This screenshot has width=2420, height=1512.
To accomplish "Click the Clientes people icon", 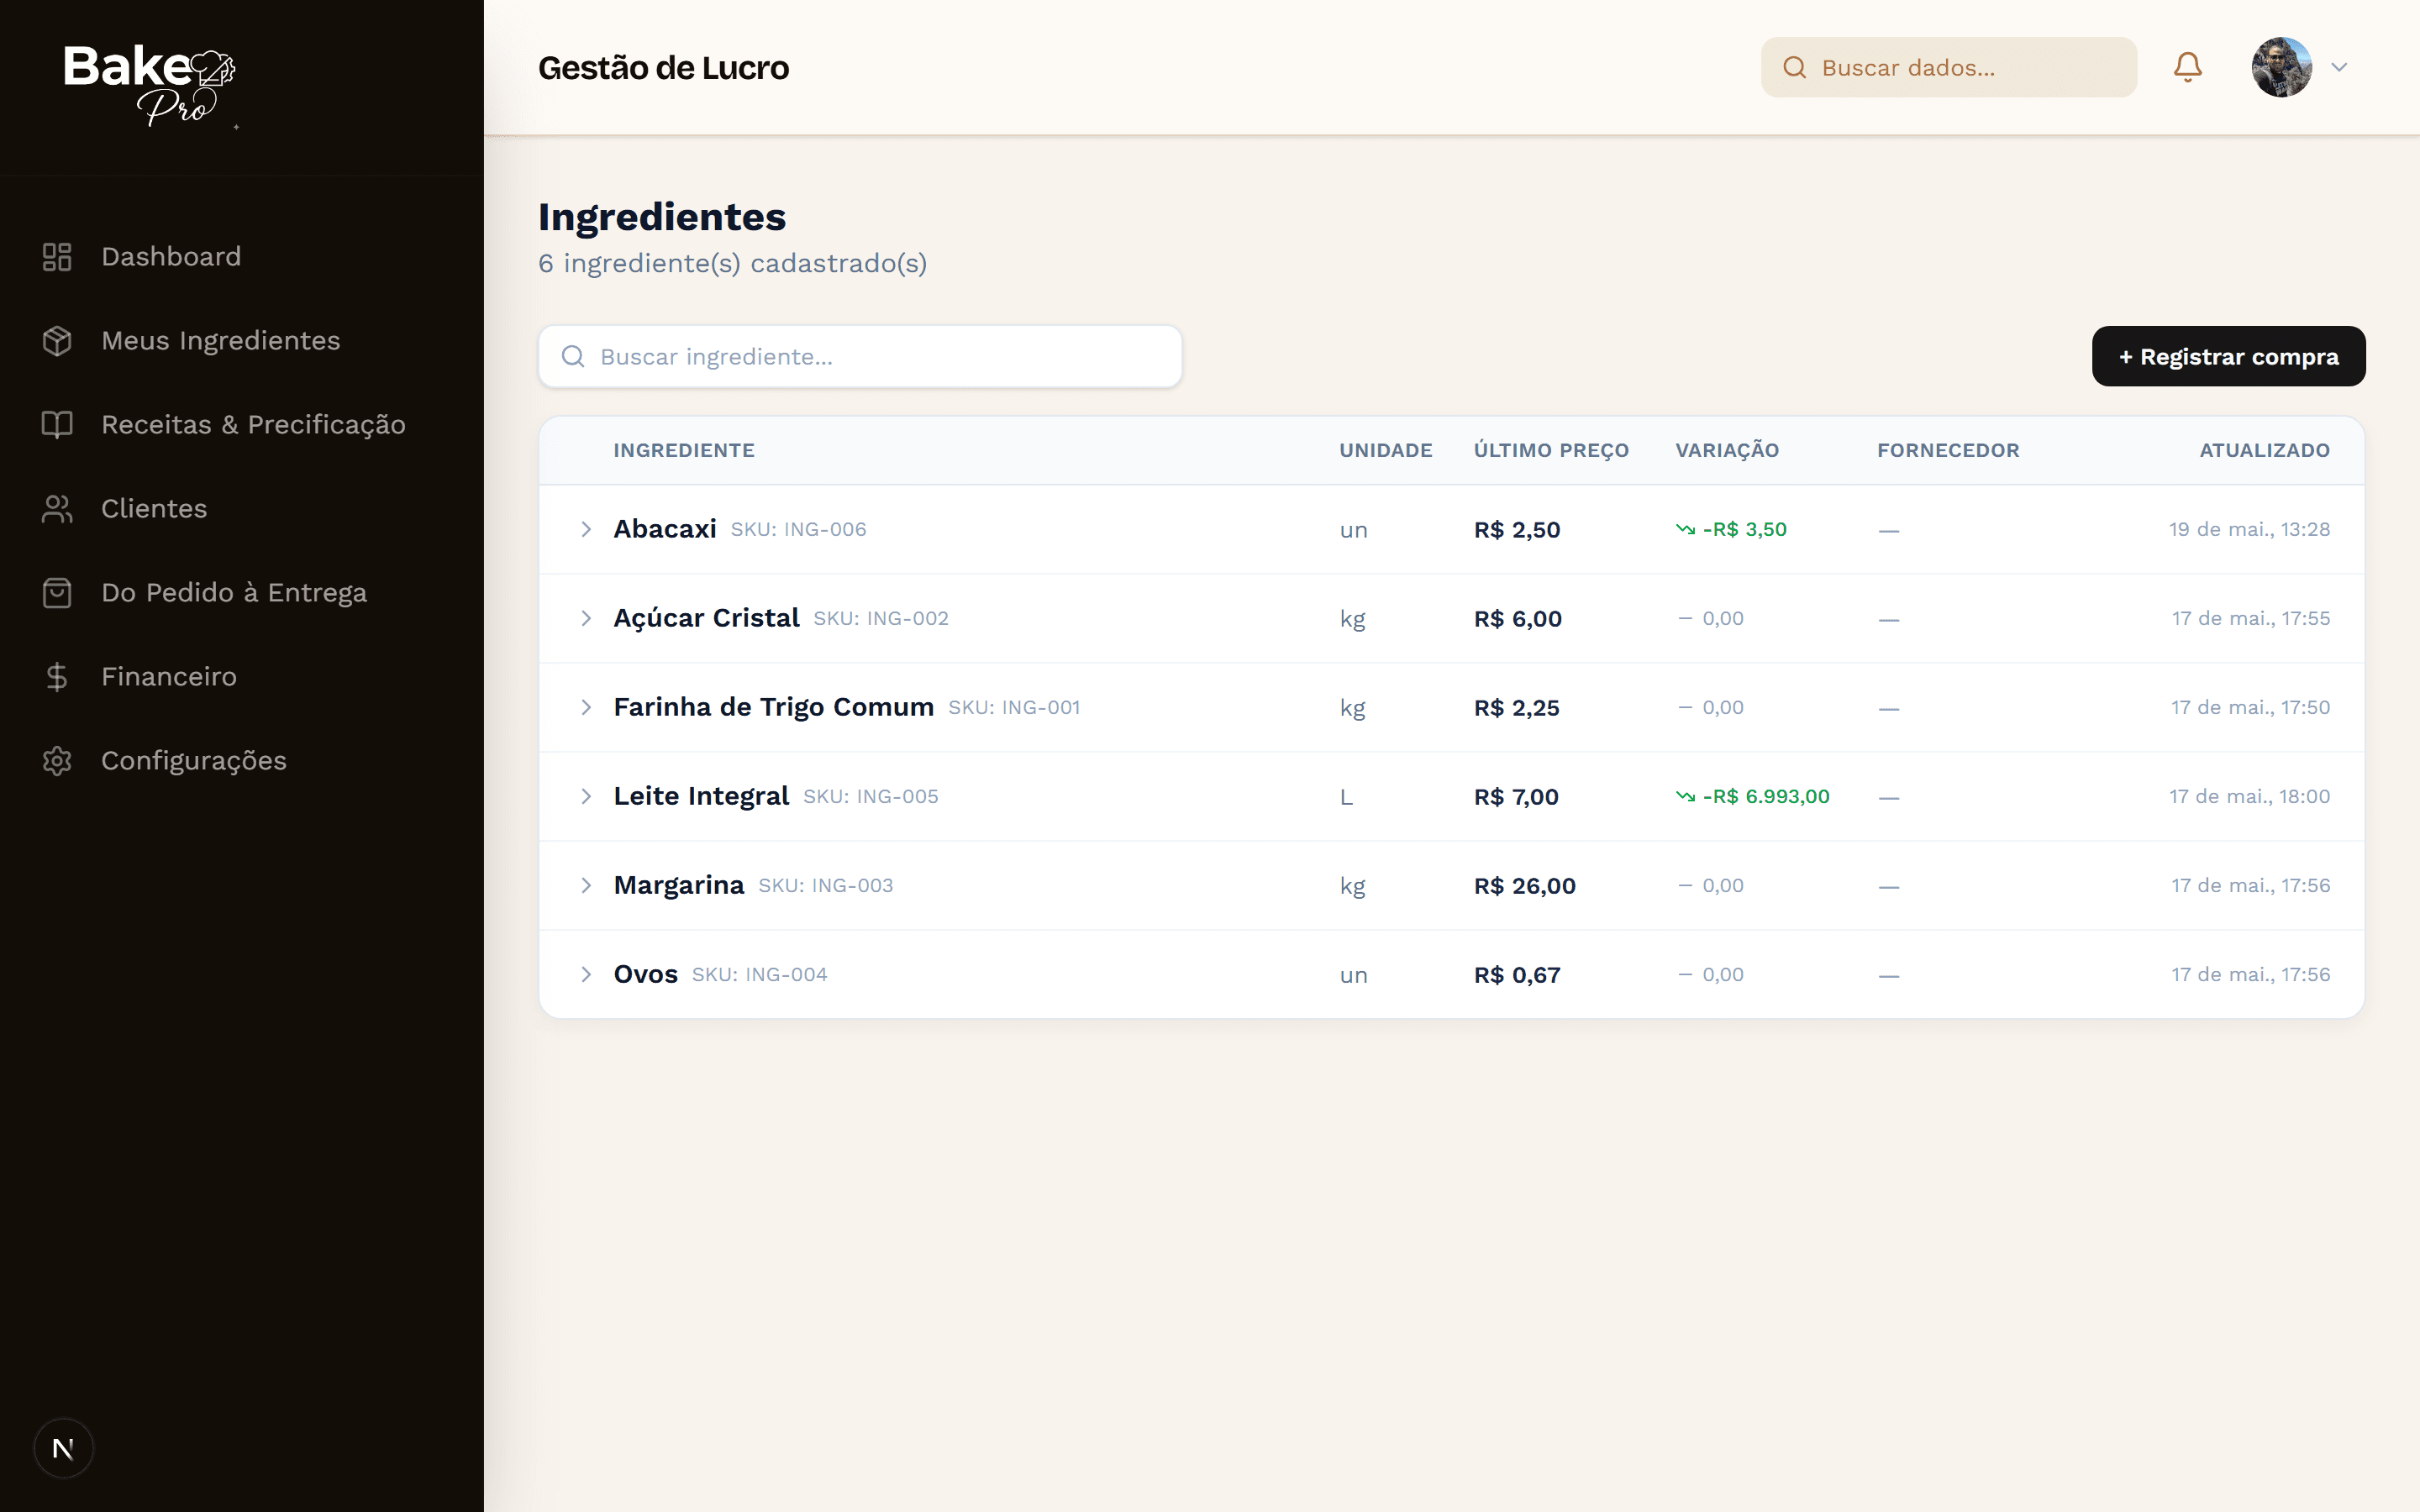I will pyautogui.click(x=57, y=509).
